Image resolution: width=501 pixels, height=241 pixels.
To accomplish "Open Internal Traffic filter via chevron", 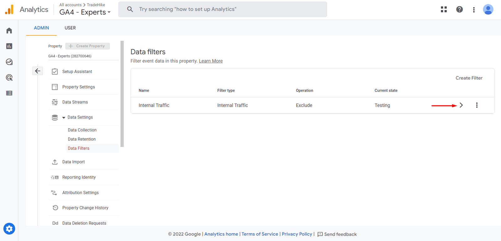I will (461, 105).
